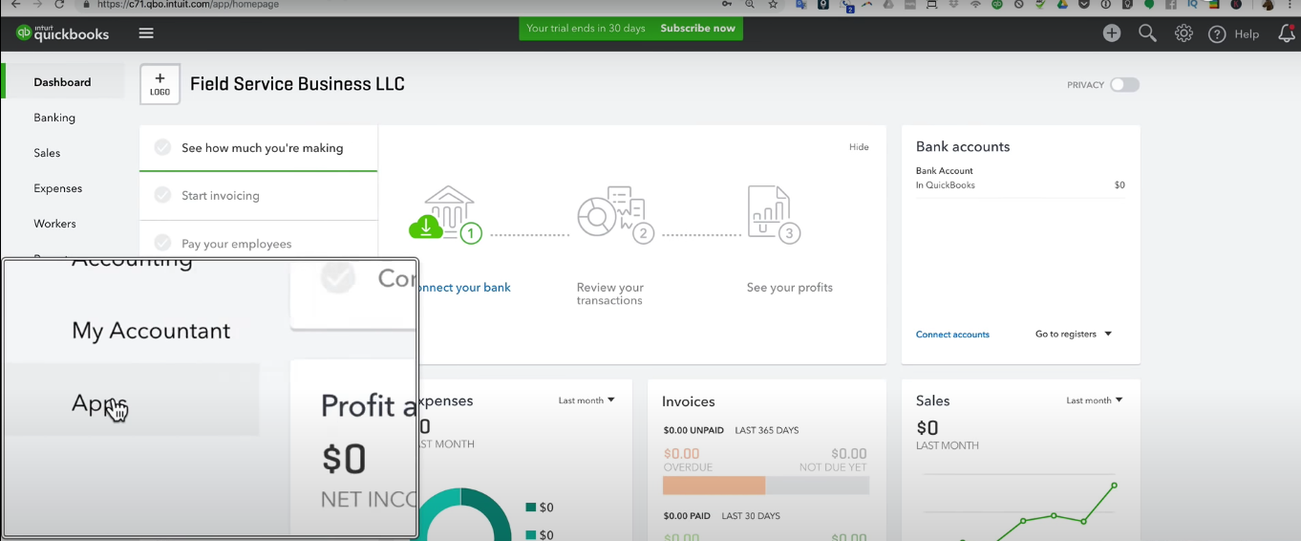Image resolution: width=1301 pixels, height=541 pixels.
Task: Click Hide on the setup panel
Action: (x=859, y=147)
